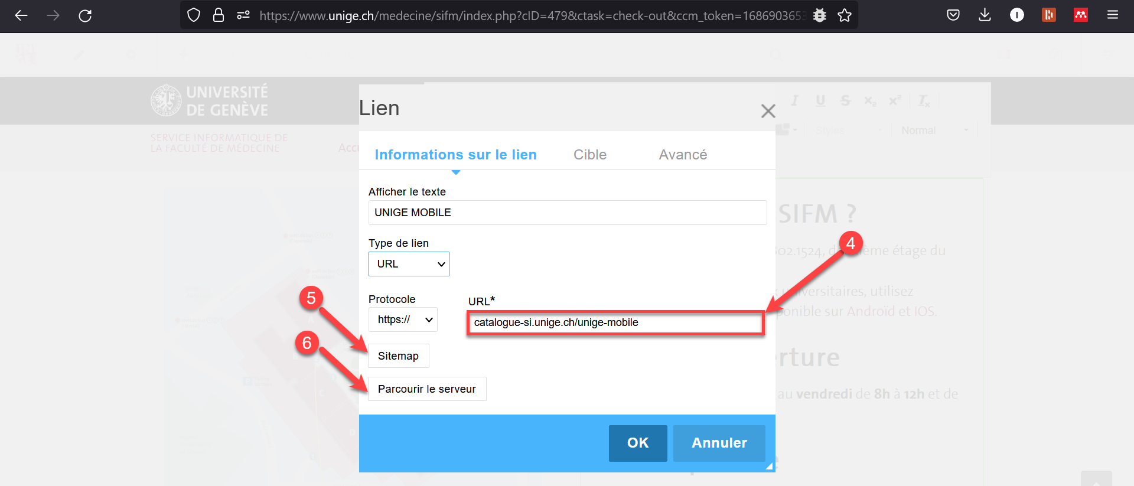Reload the current page

(x=85, y=15)
